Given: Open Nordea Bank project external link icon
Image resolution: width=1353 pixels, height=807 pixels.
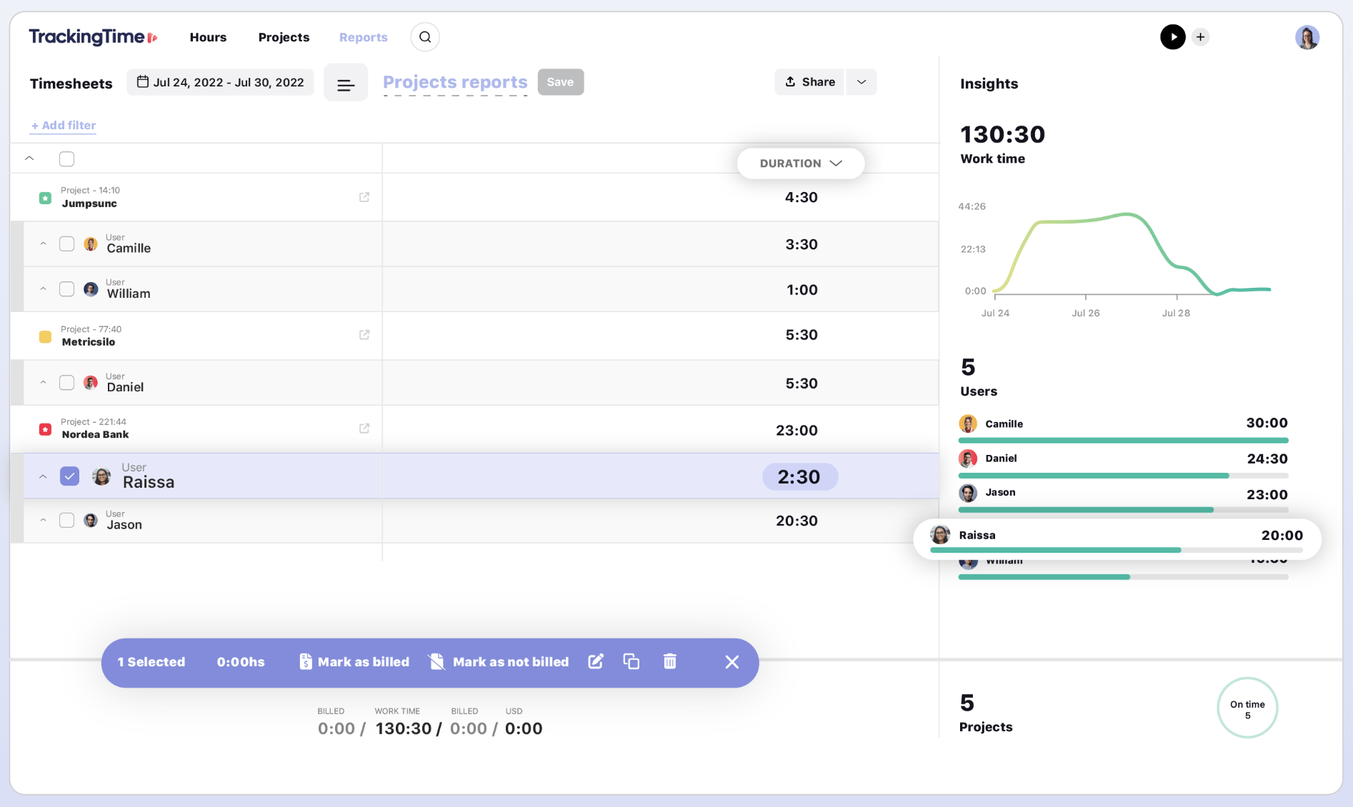Looking at the screenshot, I should point(364,428).
